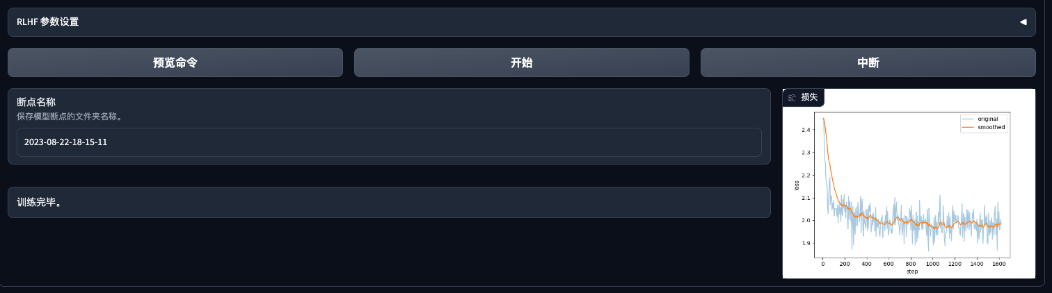Click the blue original line sample in legend
The image size is (1052, 293).
tap(968, 119)
